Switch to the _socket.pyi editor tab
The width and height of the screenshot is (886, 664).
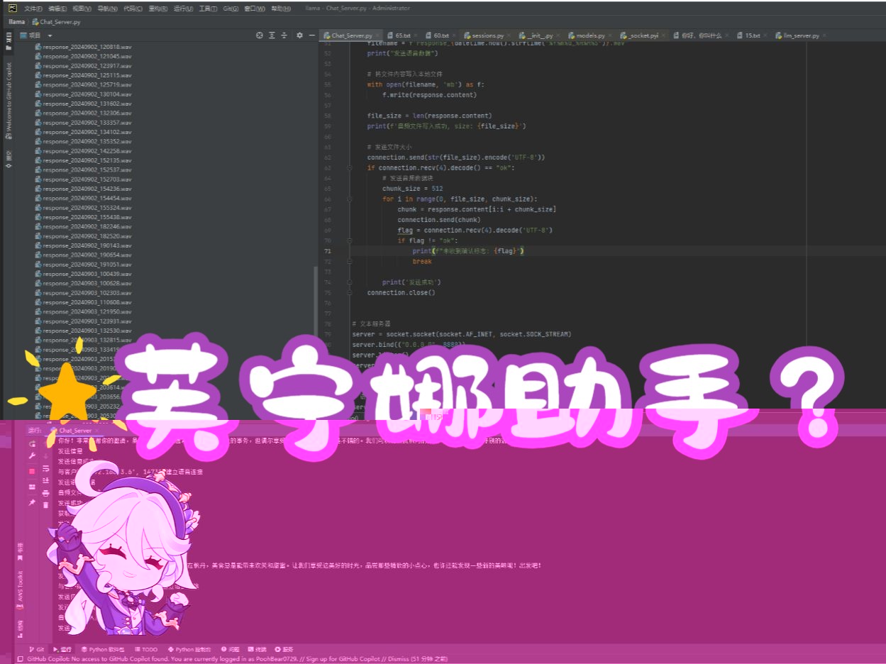(x=643, y=35)
